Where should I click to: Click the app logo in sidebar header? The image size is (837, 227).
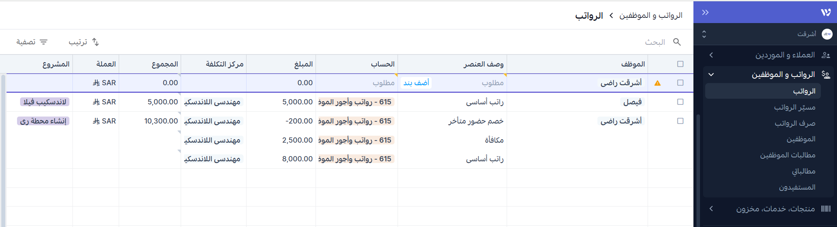[x=825, y=12]
